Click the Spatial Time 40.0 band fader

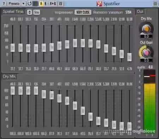click(13, 48)
